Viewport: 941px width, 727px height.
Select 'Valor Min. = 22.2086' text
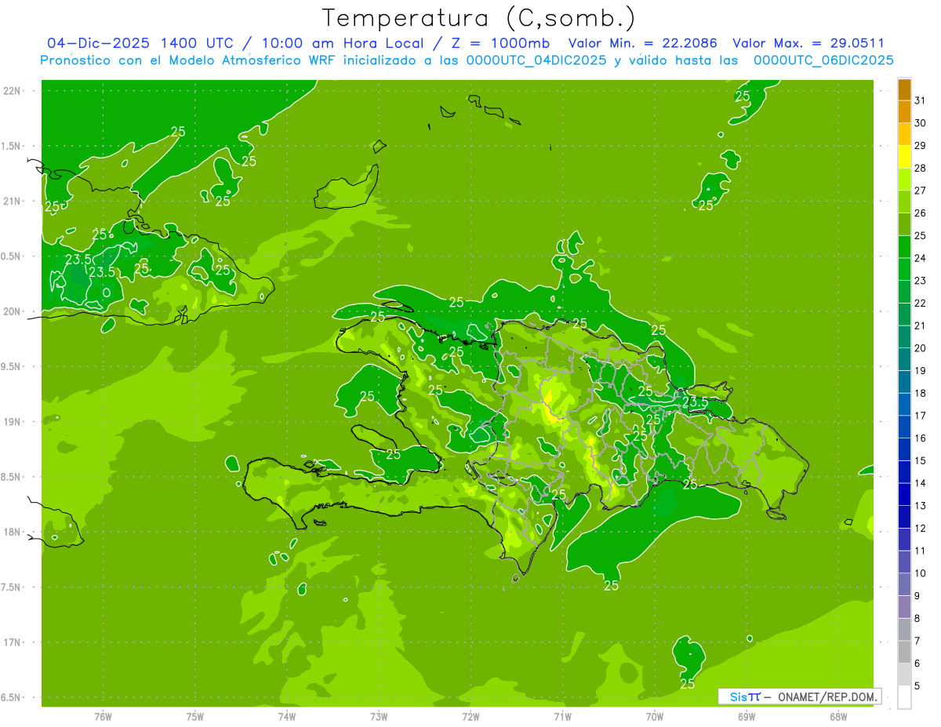(x=642, y=43)
